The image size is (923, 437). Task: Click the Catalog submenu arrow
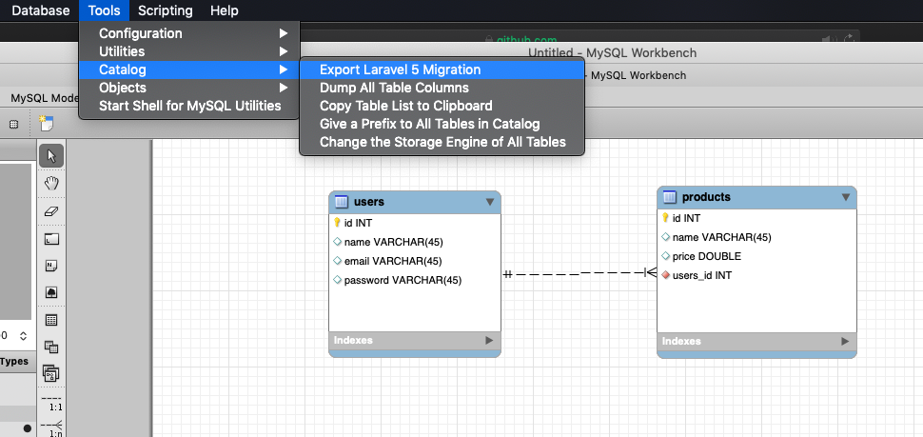tap(284, 70)
